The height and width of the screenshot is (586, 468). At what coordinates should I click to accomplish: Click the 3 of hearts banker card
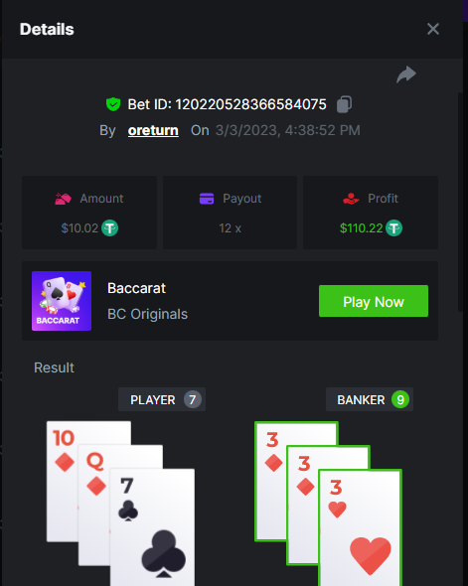(x=361, y=527)
